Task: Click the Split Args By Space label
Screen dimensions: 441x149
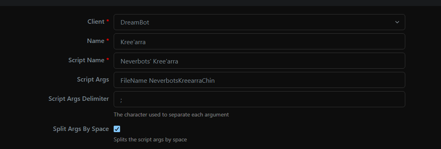Action: tap(81, 129)
